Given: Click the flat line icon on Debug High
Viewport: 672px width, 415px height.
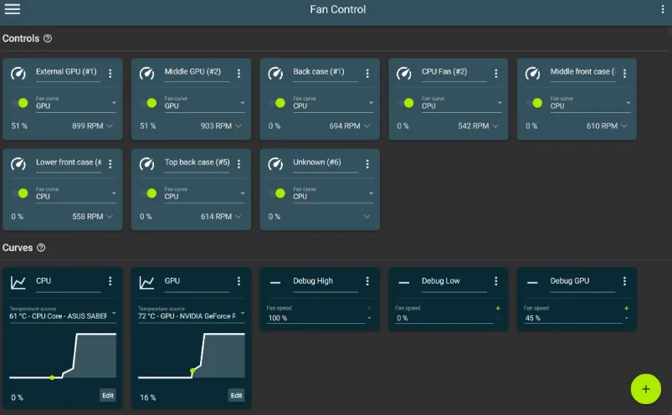Looking at the screenshot, I should point(275,283).
